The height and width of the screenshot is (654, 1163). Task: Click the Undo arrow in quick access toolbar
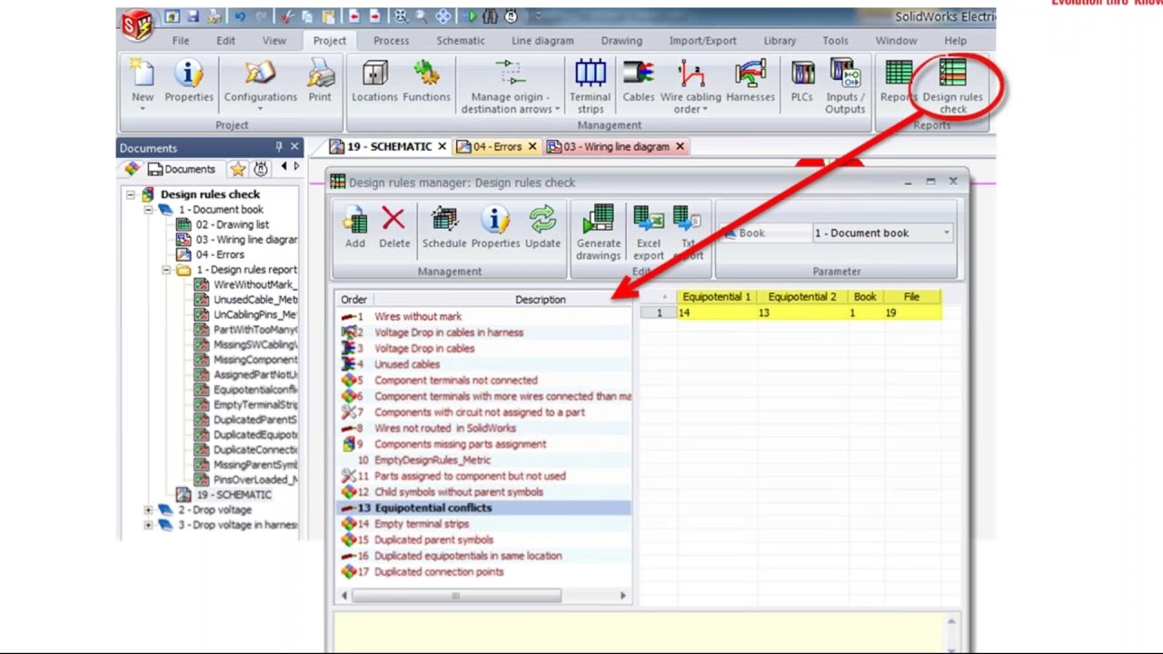(x=240, y=16)
